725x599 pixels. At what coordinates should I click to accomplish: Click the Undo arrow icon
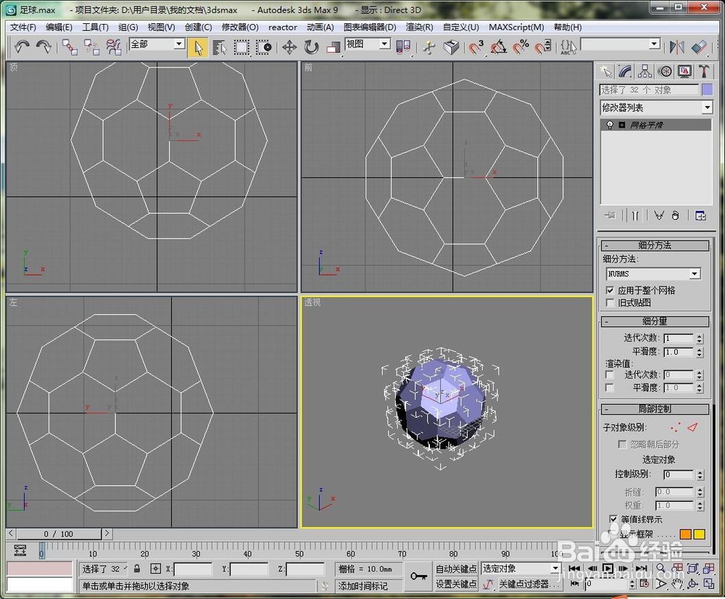[x=22, y=46]
